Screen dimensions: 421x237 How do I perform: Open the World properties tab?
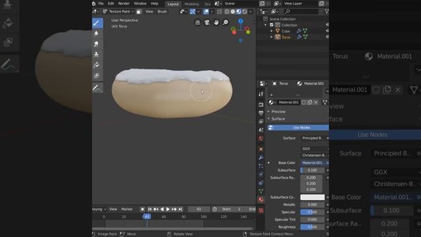[261, 139]
